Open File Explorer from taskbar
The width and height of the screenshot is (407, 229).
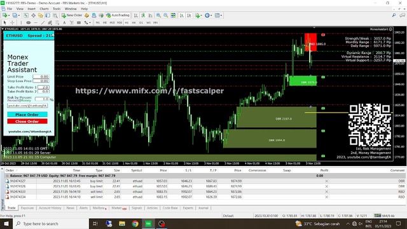click(122, 223)
